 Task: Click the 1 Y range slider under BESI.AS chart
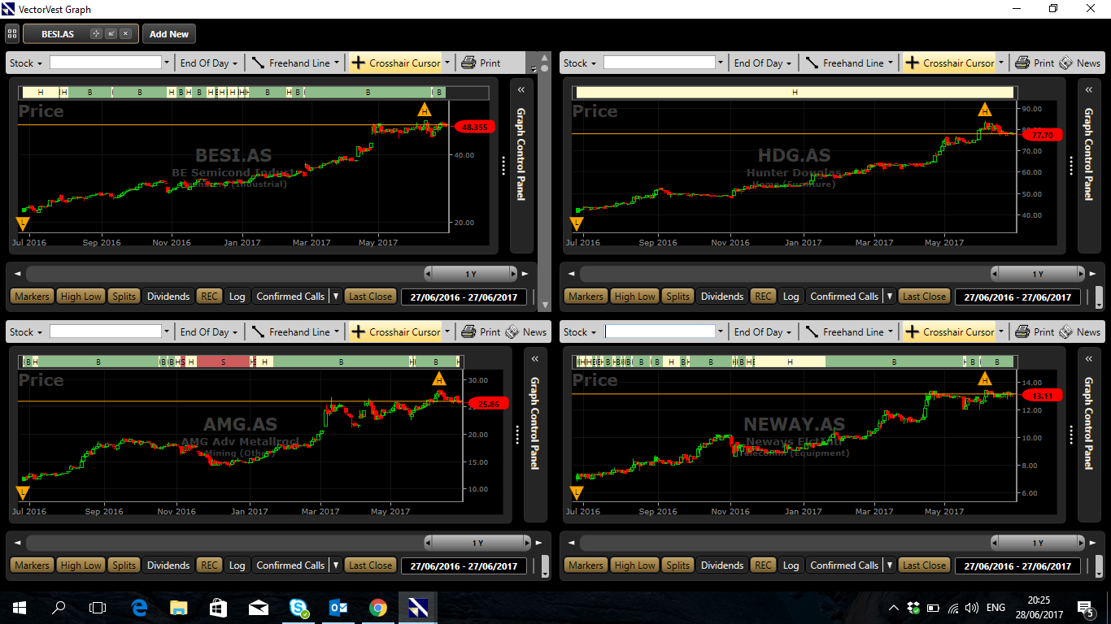click(x=470, y=274)
